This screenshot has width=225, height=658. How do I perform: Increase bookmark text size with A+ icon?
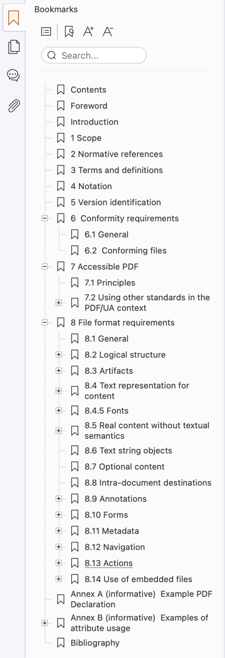88,32
